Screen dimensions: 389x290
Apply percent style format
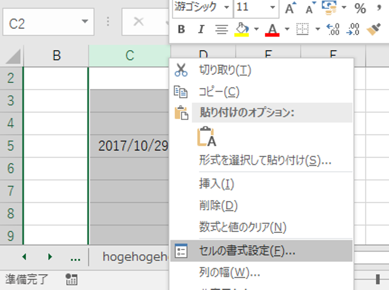[360, 9]
